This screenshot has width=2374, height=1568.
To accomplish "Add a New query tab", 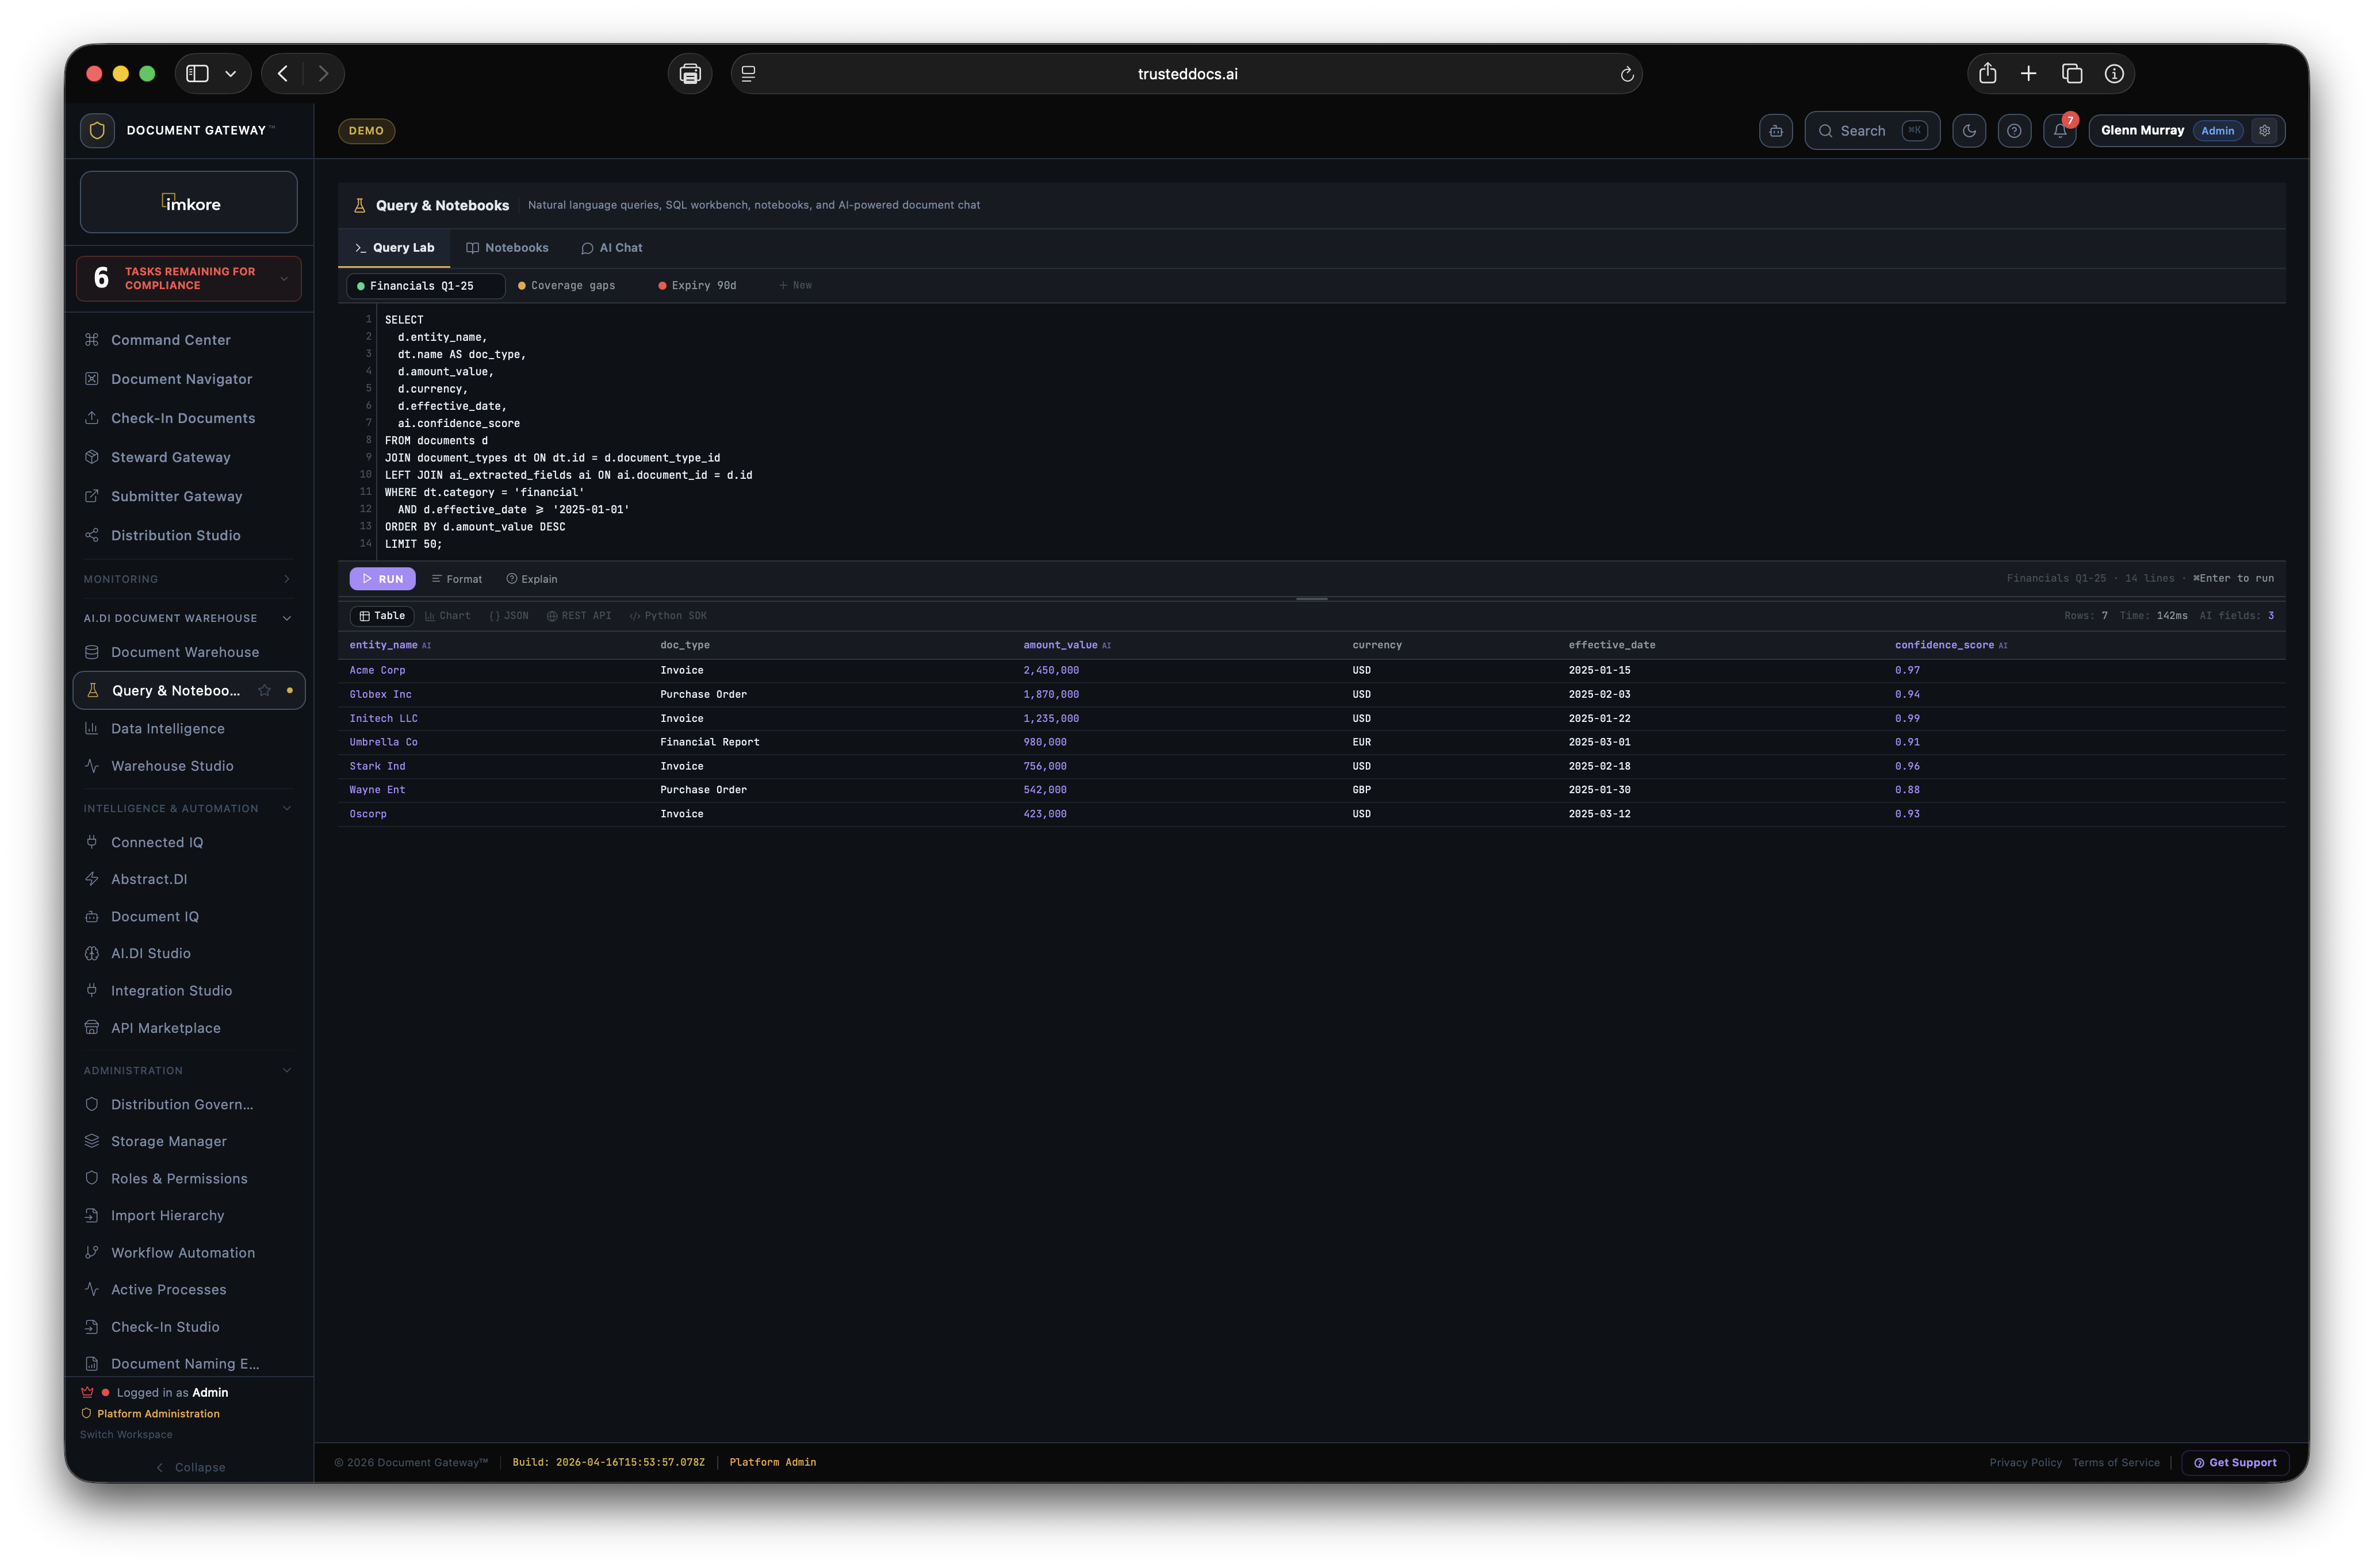I will coord(795,286).
